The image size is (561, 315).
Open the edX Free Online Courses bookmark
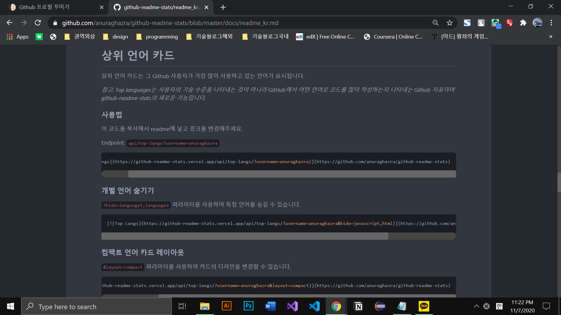(x=325, y=36)
